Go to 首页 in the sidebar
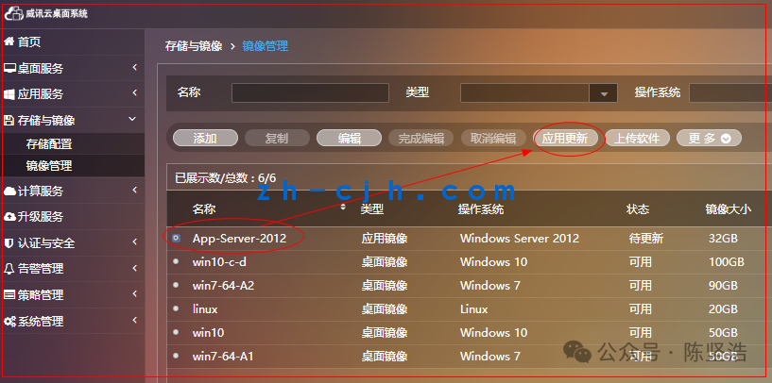This screenshot has width=772, height=383. pos(29,42)
